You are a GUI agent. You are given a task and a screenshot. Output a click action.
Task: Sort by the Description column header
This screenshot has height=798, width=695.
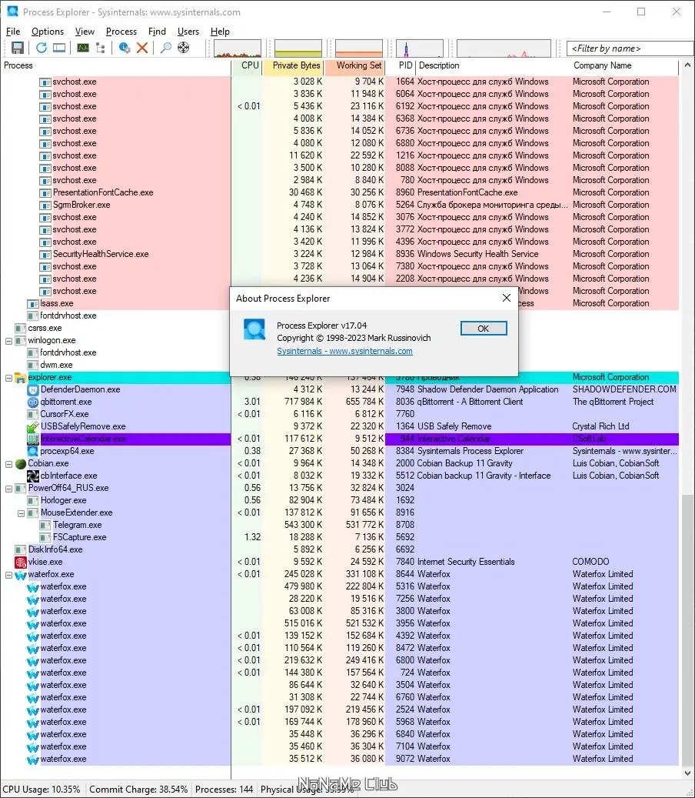[493, 65]
